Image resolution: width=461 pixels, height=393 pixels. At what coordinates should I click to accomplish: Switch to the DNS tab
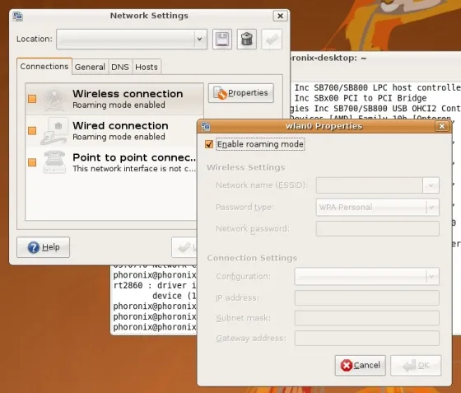[x=120, y=67]
